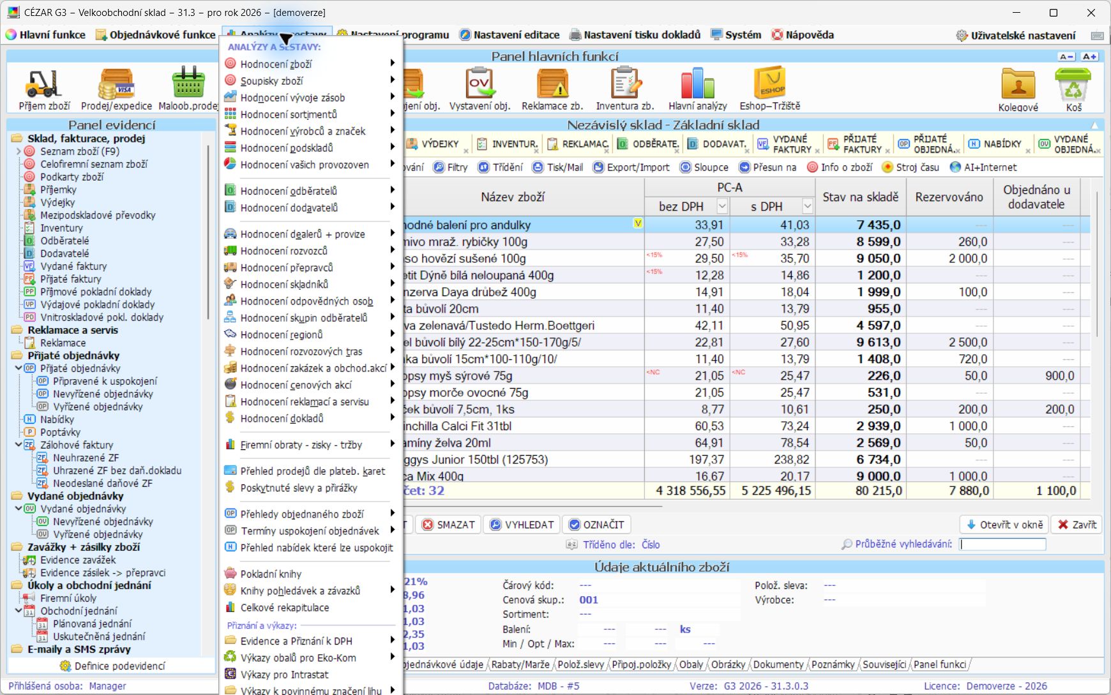The image size is (1111, 695).
Task: Increase font size with A+ button
Action: [1089, 57]
